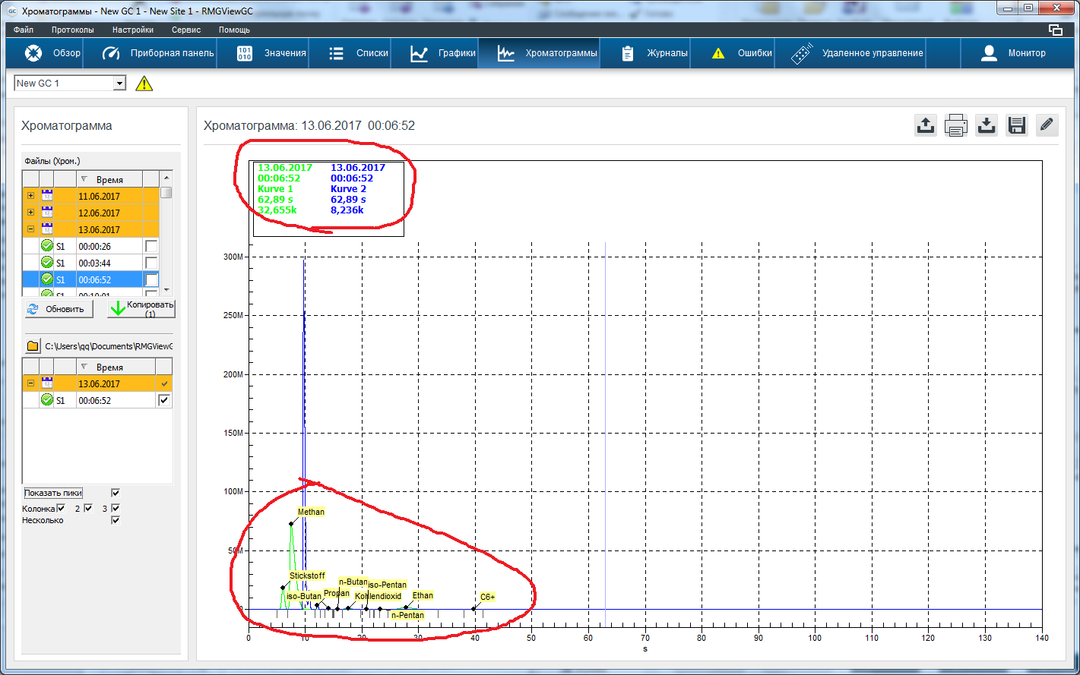Tick the checkbox for the 00:03:44 file

pyautogui.click(x=152, y=263)
